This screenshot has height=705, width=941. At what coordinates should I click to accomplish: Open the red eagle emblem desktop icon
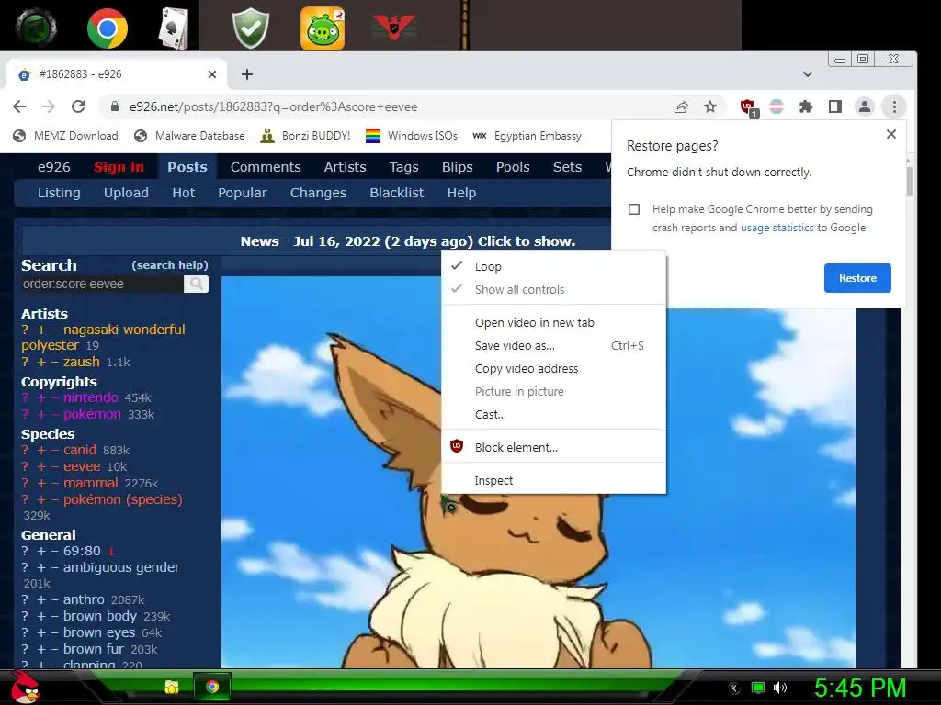pos(393,27)
